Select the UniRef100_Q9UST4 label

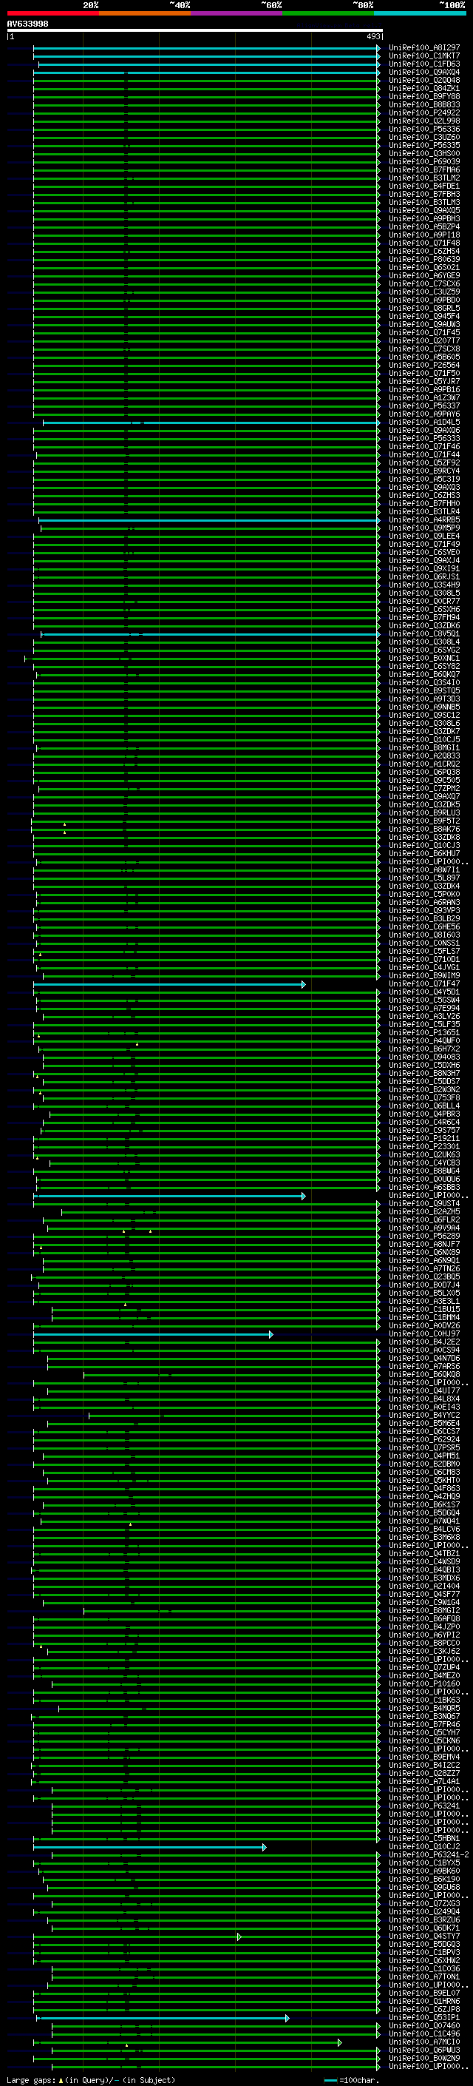click(x=423, y=1203)
